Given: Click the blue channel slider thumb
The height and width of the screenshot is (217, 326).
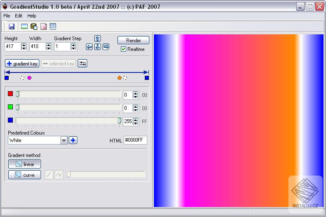Looking at the screenshot, I should pos(119,121).
